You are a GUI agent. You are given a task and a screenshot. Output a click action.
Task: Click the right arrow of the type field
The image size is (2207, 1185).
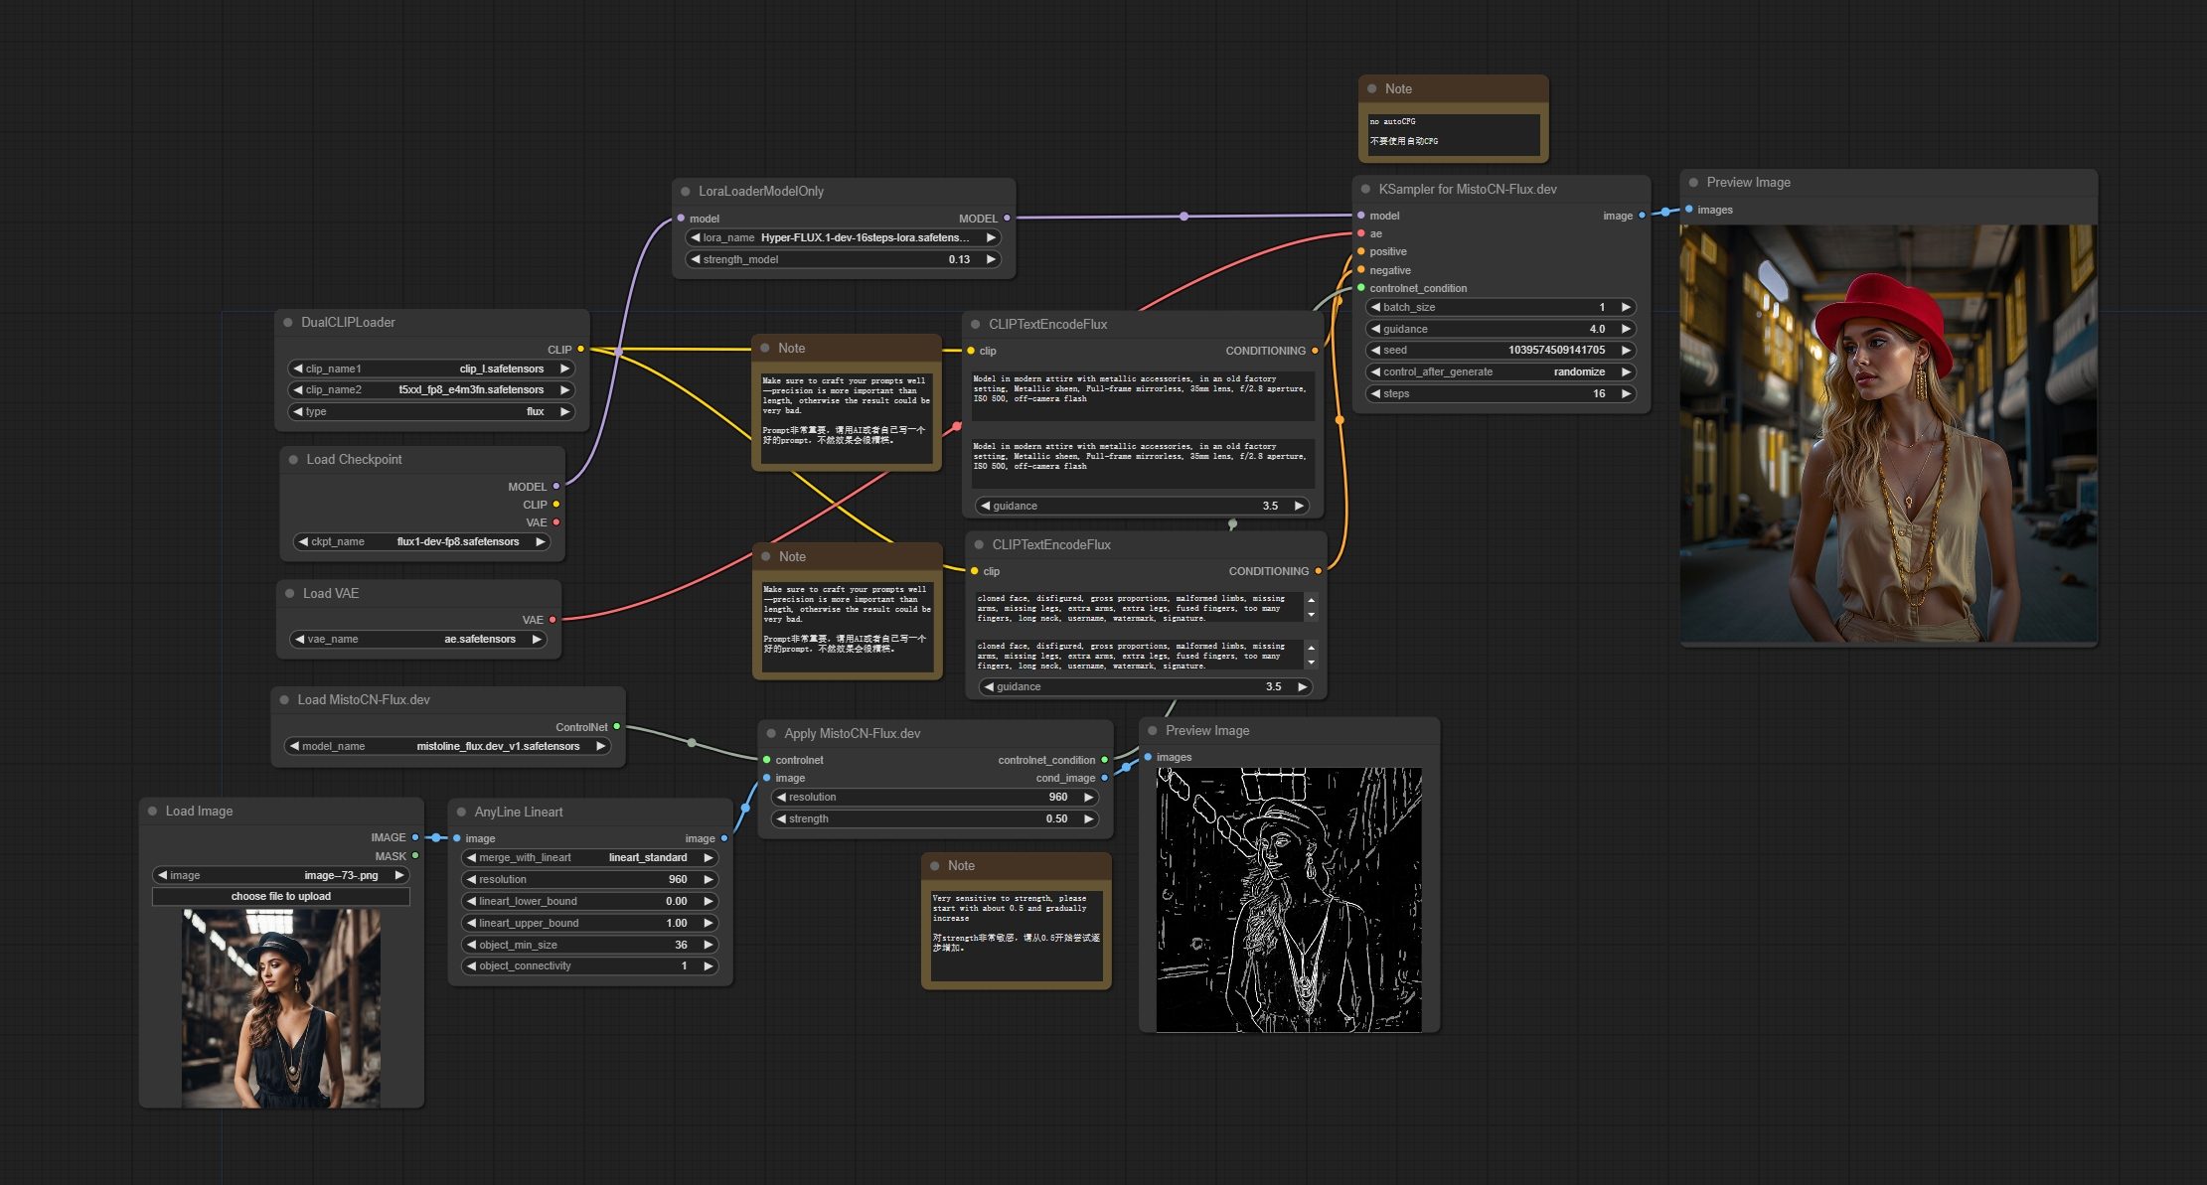564,411
